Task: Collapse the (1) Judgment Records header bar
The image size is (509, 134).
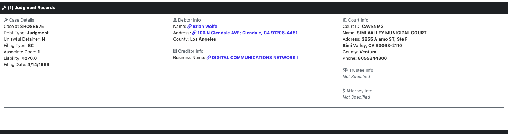Action: [254, 8]
